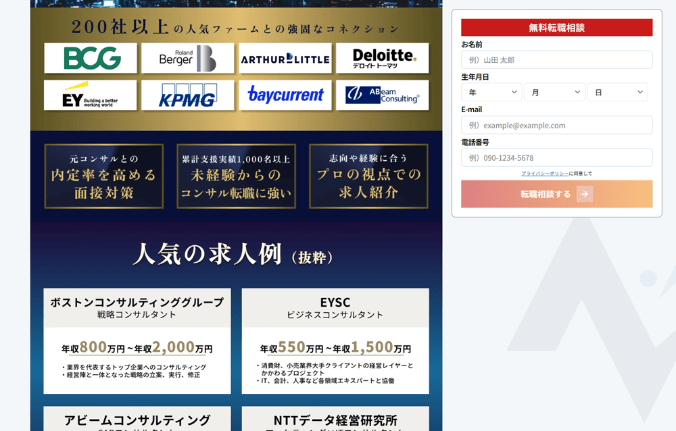Open the birth day (日) dropdown
This screenshot has height=431, width=676.
coord(617,92)
